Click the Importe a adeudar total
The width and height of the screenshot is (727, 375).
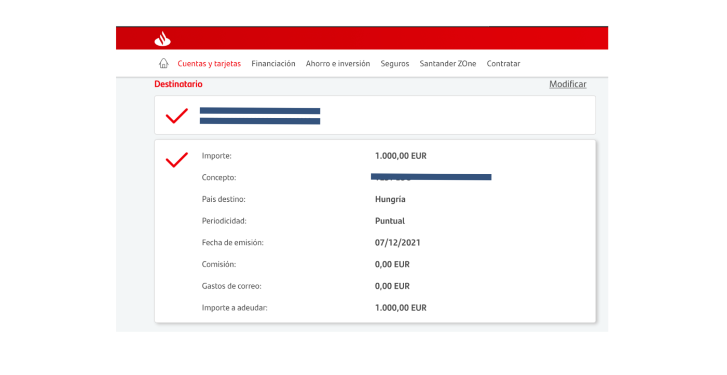pos(401,307)
